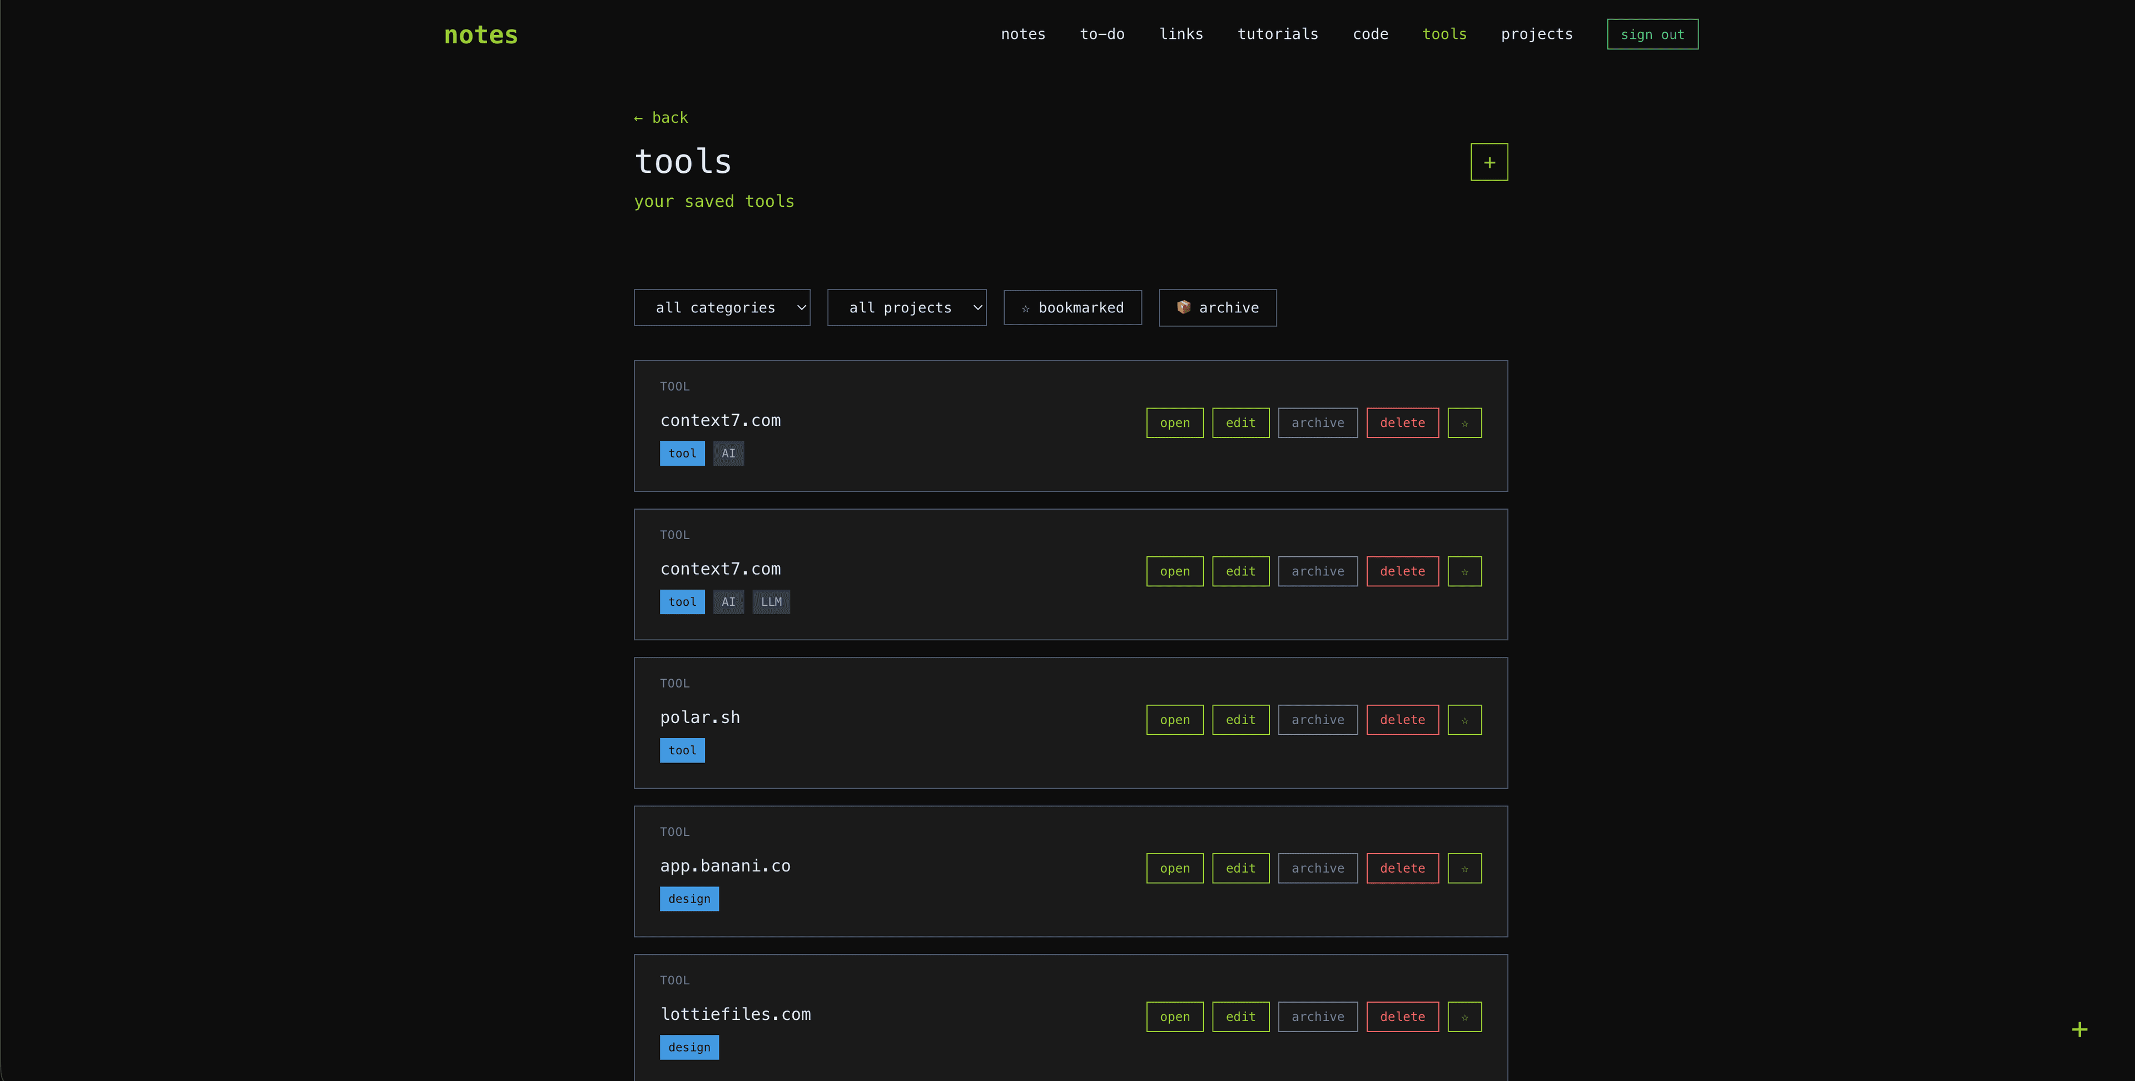Archive the polar.sh tool
The image size is (2135, 1081).
click(1317, 720)
